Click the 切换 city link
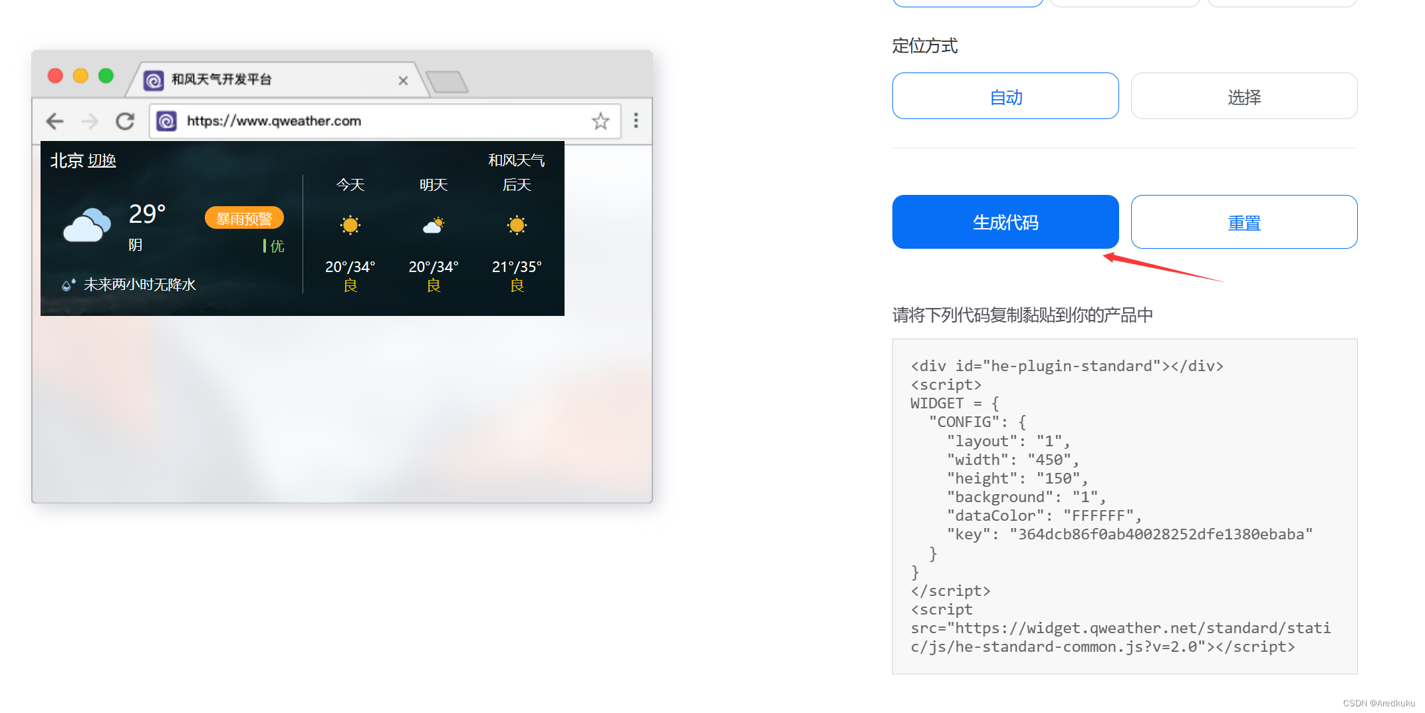The image size is (1425, 713). [102, 161]
